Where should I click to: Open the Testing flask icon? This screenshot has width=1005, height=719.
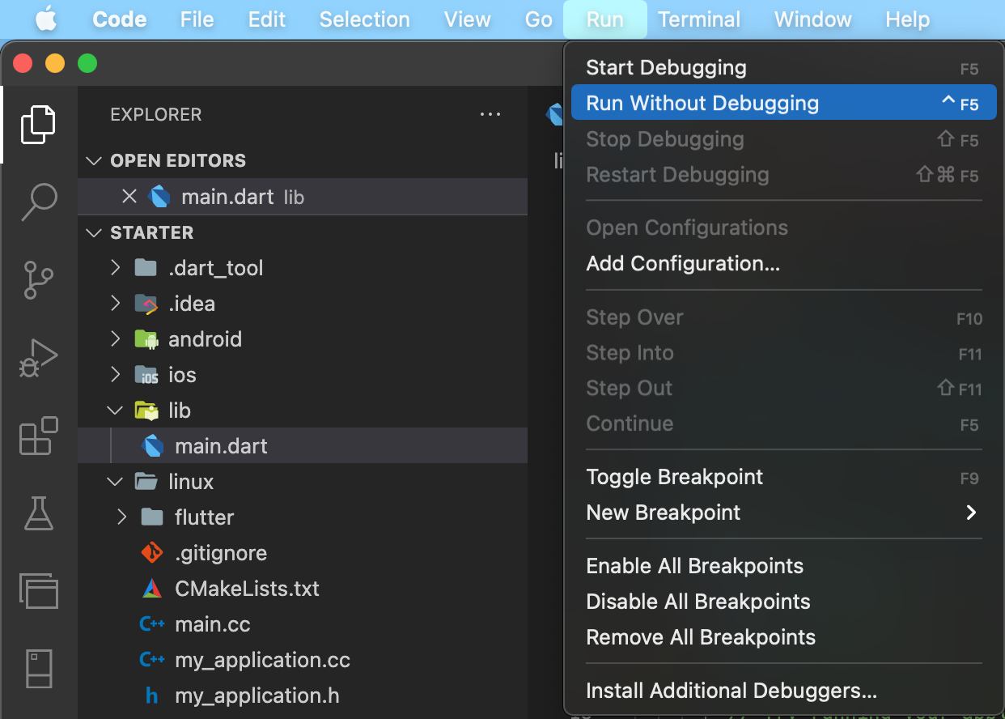[x=38, y=513]
